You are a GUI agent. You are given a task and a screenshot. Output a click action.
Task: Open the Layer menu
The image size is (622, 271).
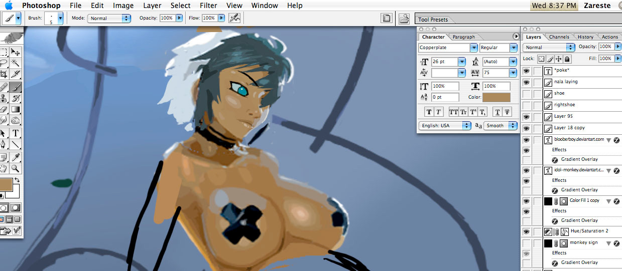coord(152,6)
